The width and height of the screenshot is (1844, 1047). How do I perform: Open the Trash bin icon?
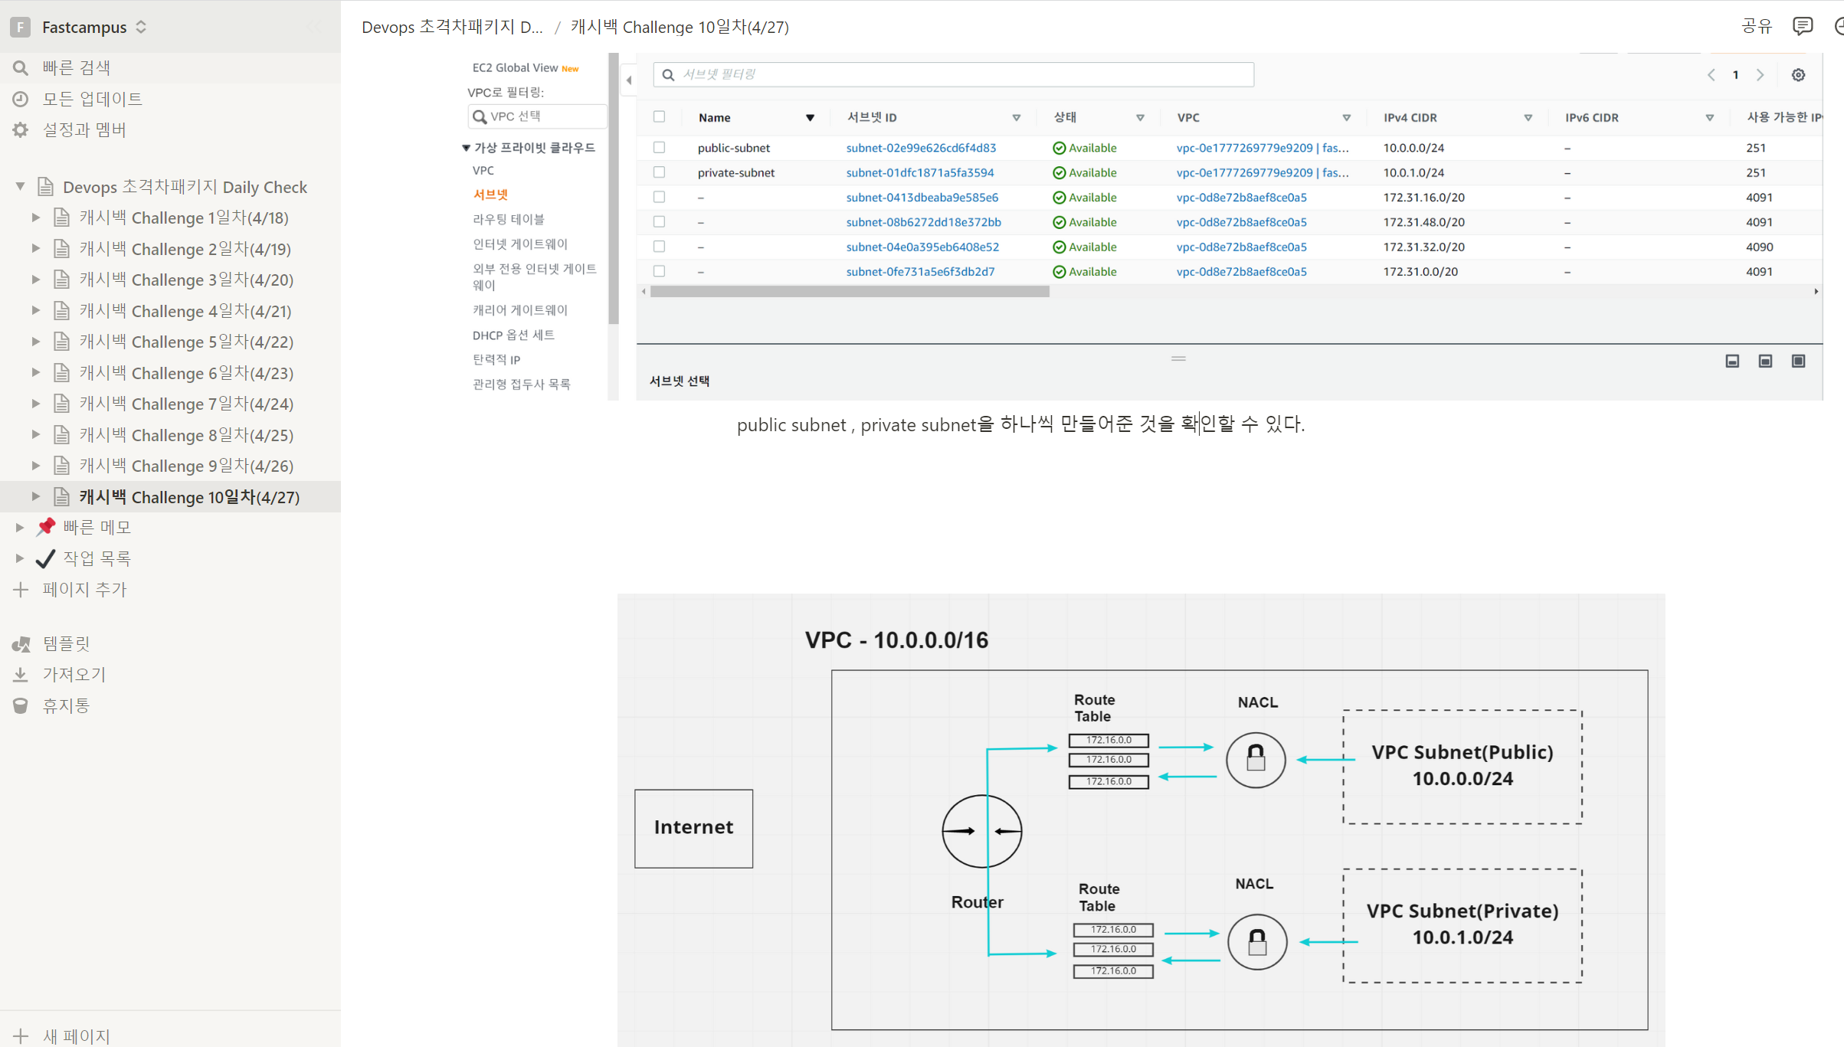coord(21,705)
